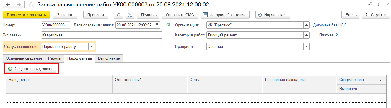Expand the Статус выполнения dropdown
Image resolution: width=391 pixels, height=108 pixels.
tap(91, 46)
